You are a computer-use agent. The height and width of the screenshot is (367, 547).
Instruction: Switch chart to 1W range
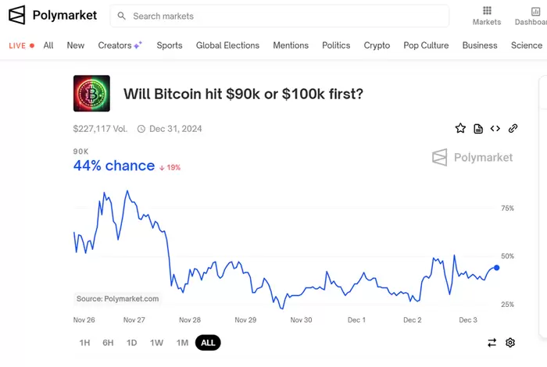point(156,342)
